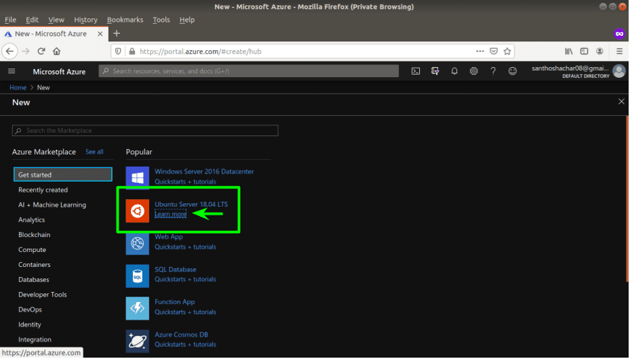Viewport: 630px width, 359px height.
Task: Select Recently created category
Action: click(x=43, y=190)
